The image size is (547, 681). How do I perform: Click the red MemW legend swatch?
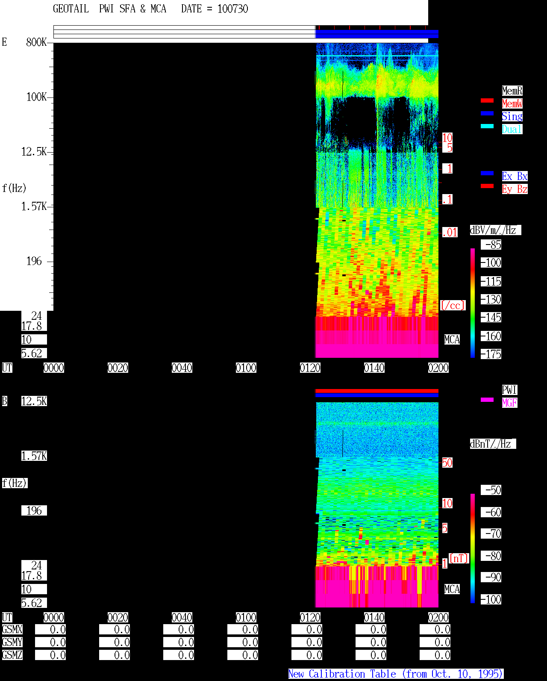(487, 100)
